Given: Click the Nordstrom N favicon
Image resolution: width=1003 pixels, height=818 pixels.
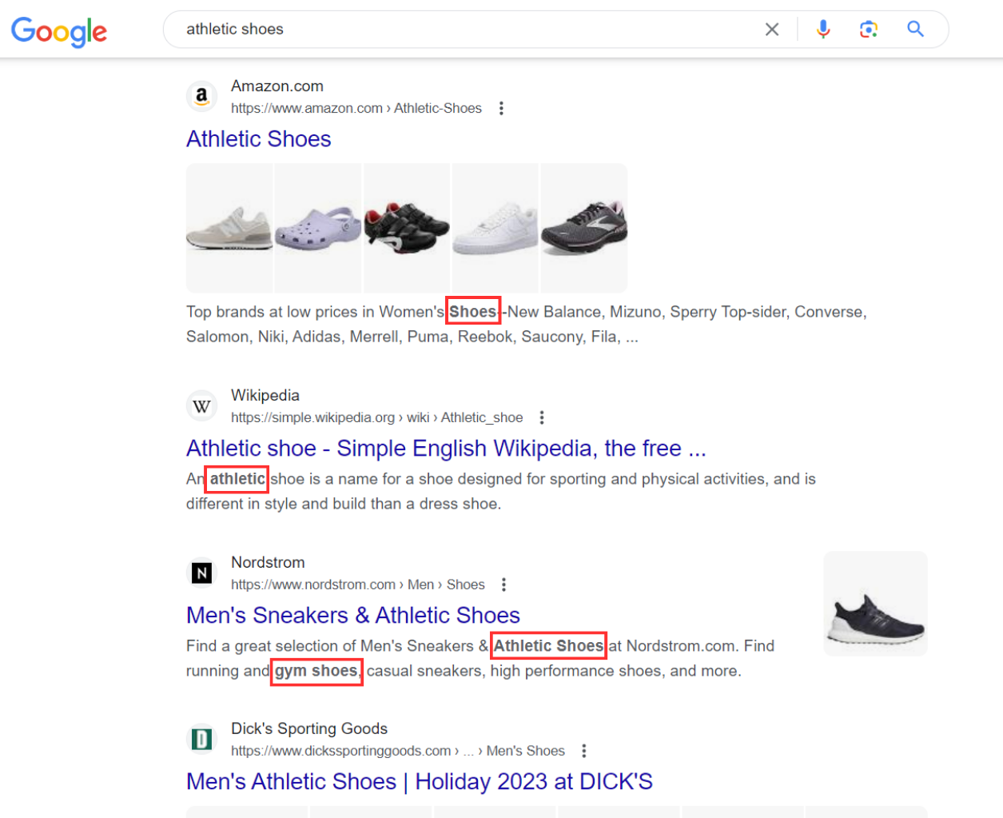Looking at the screenshot, I should [201, 573].
